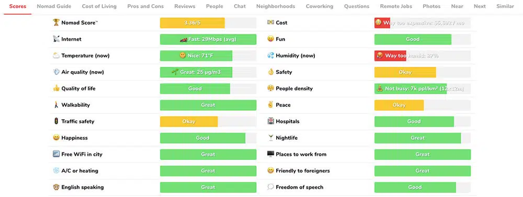This screenshot has height=197, width=523.
Task: Open the Cost of Living tab
Action: [99, 6]
